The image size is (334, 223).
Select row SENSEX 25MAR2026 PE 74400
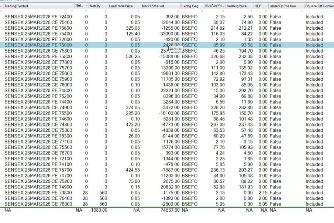pyautogui.click(x=167, y=102)
